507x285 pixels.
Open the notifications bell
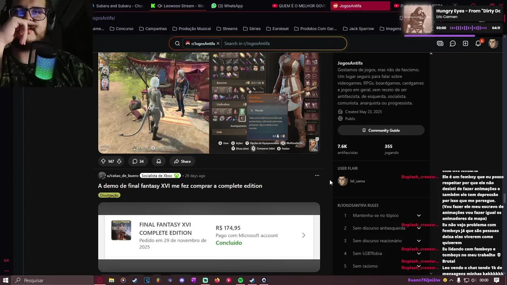coord(478,44)
